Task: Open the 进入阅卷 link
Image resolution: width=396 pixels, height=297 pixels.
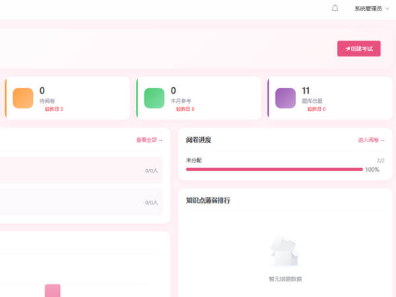Action: pos(371,140)
